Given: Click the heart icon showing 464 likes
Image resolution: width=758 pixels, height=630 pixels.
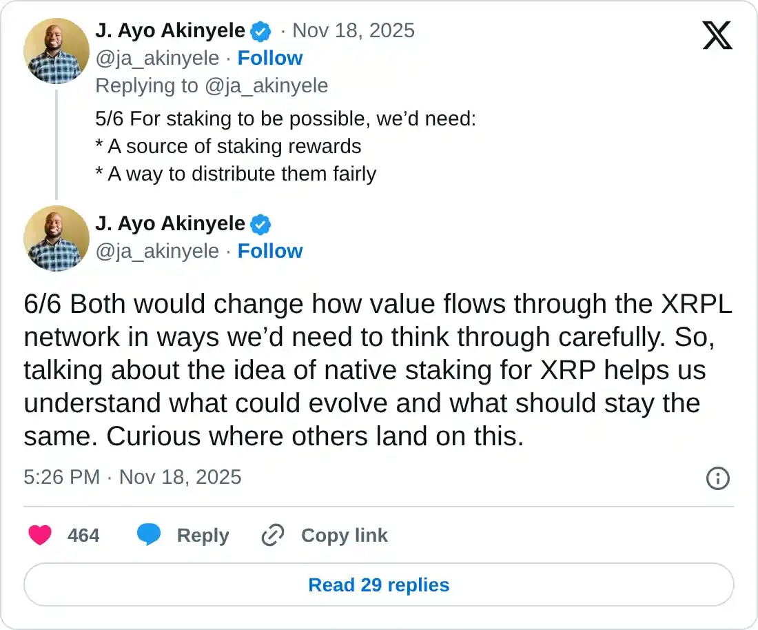Looking at the screenshot, I should click(40, 535).
